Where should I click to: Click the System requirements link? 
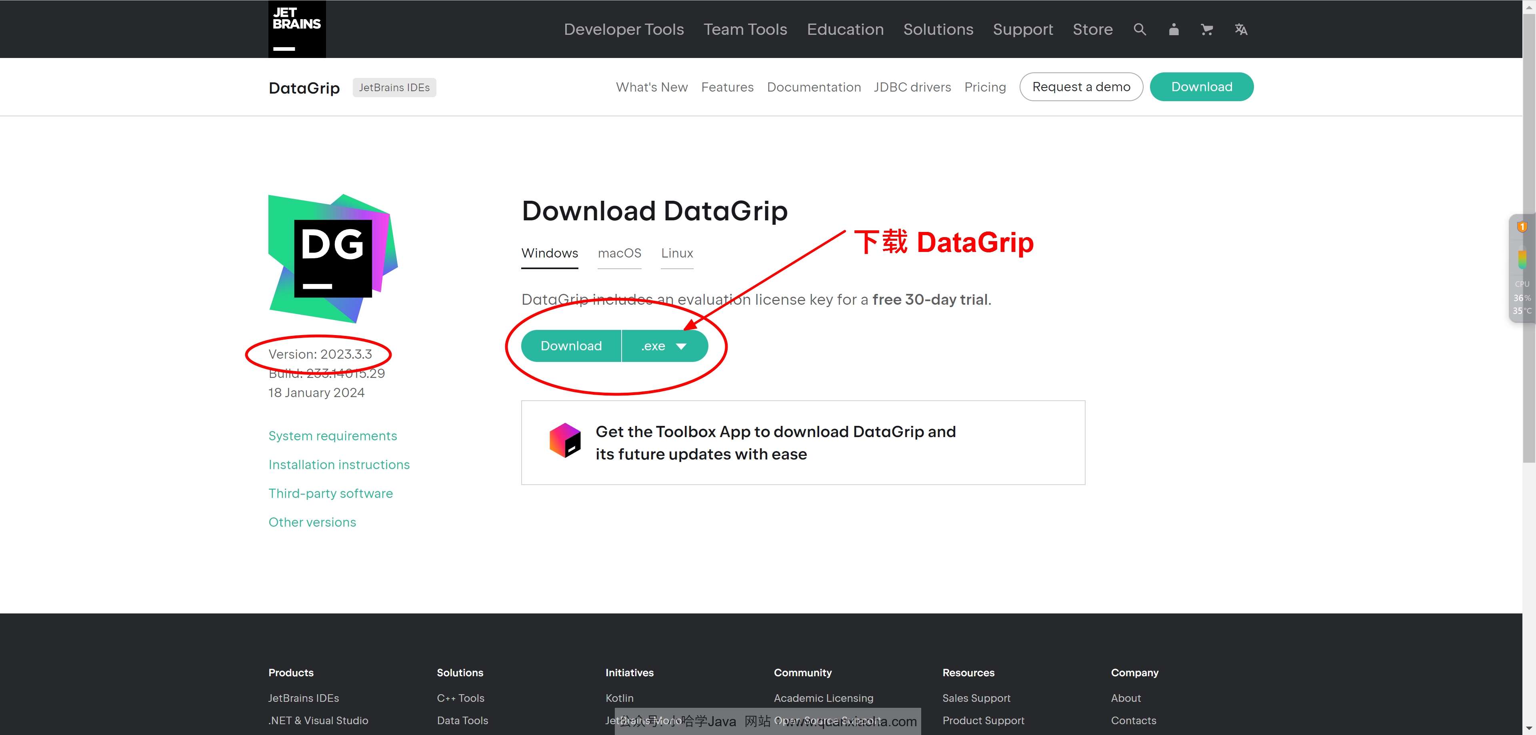[332, 435]
